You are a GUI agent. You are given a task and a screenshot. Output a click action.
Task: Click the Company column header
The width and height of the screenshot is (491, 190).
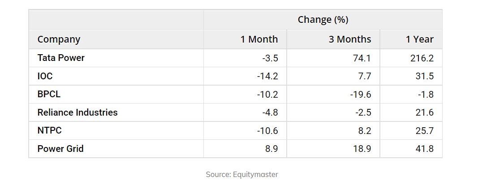point(59,39)
